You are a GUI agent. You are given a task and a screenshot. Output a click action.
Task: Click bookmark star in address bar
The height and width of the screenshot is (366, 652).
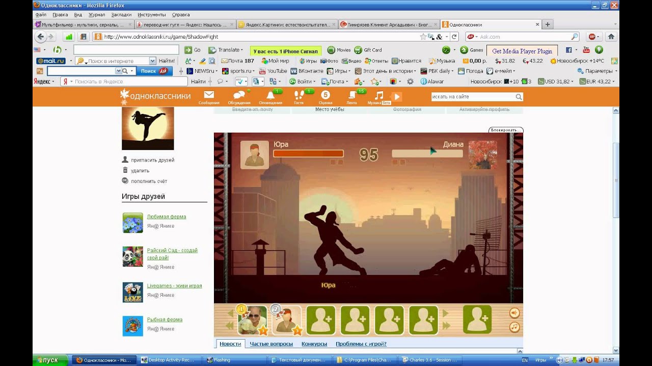click(423, 37)
